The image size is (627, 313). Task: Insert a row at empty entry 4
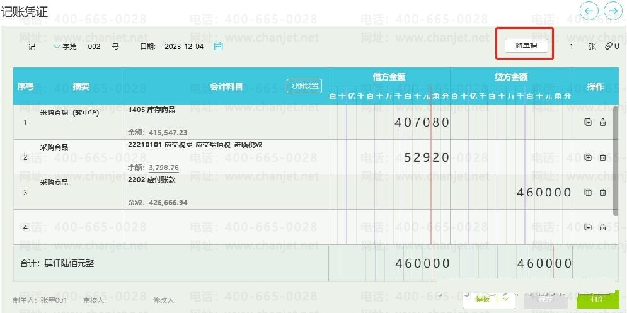(588, 227)
